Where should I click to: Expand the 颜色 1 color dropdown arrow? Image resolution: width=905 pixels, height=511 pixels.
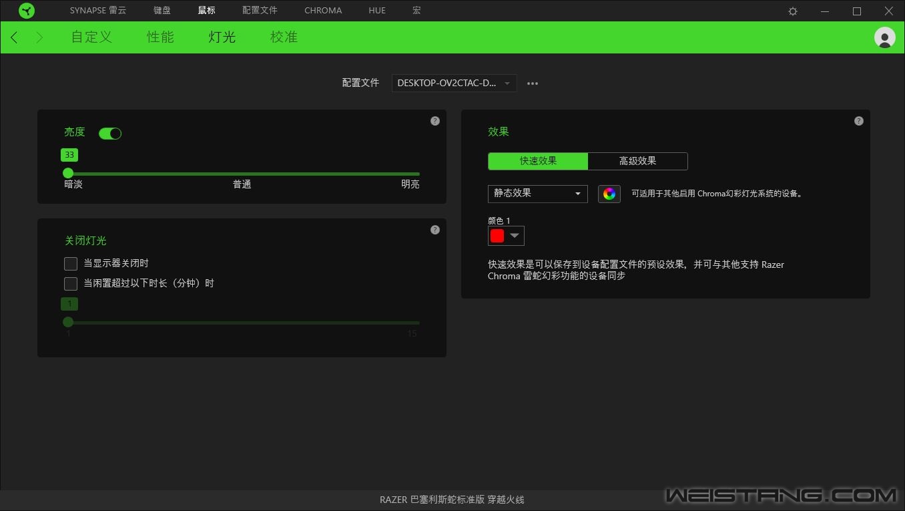point(515,236)
